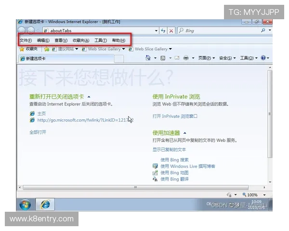
Task: Click the blue Help question mark icon
Action: tap(263, 58)
